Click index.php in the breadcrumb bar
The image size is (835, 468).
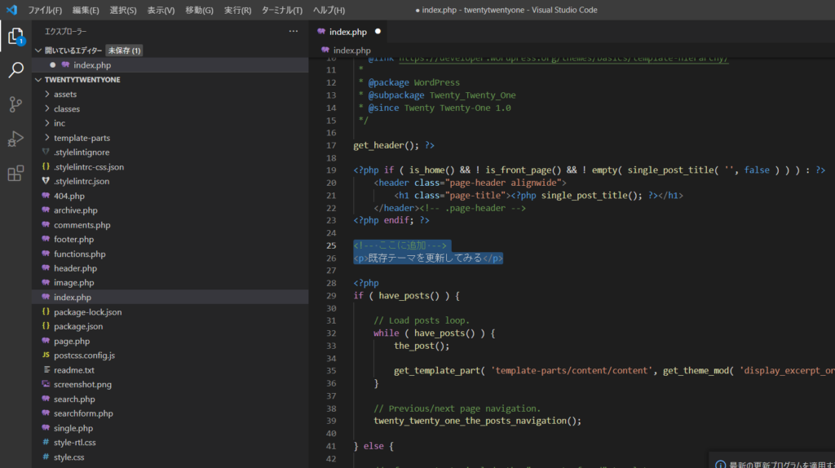pos(351,50)
